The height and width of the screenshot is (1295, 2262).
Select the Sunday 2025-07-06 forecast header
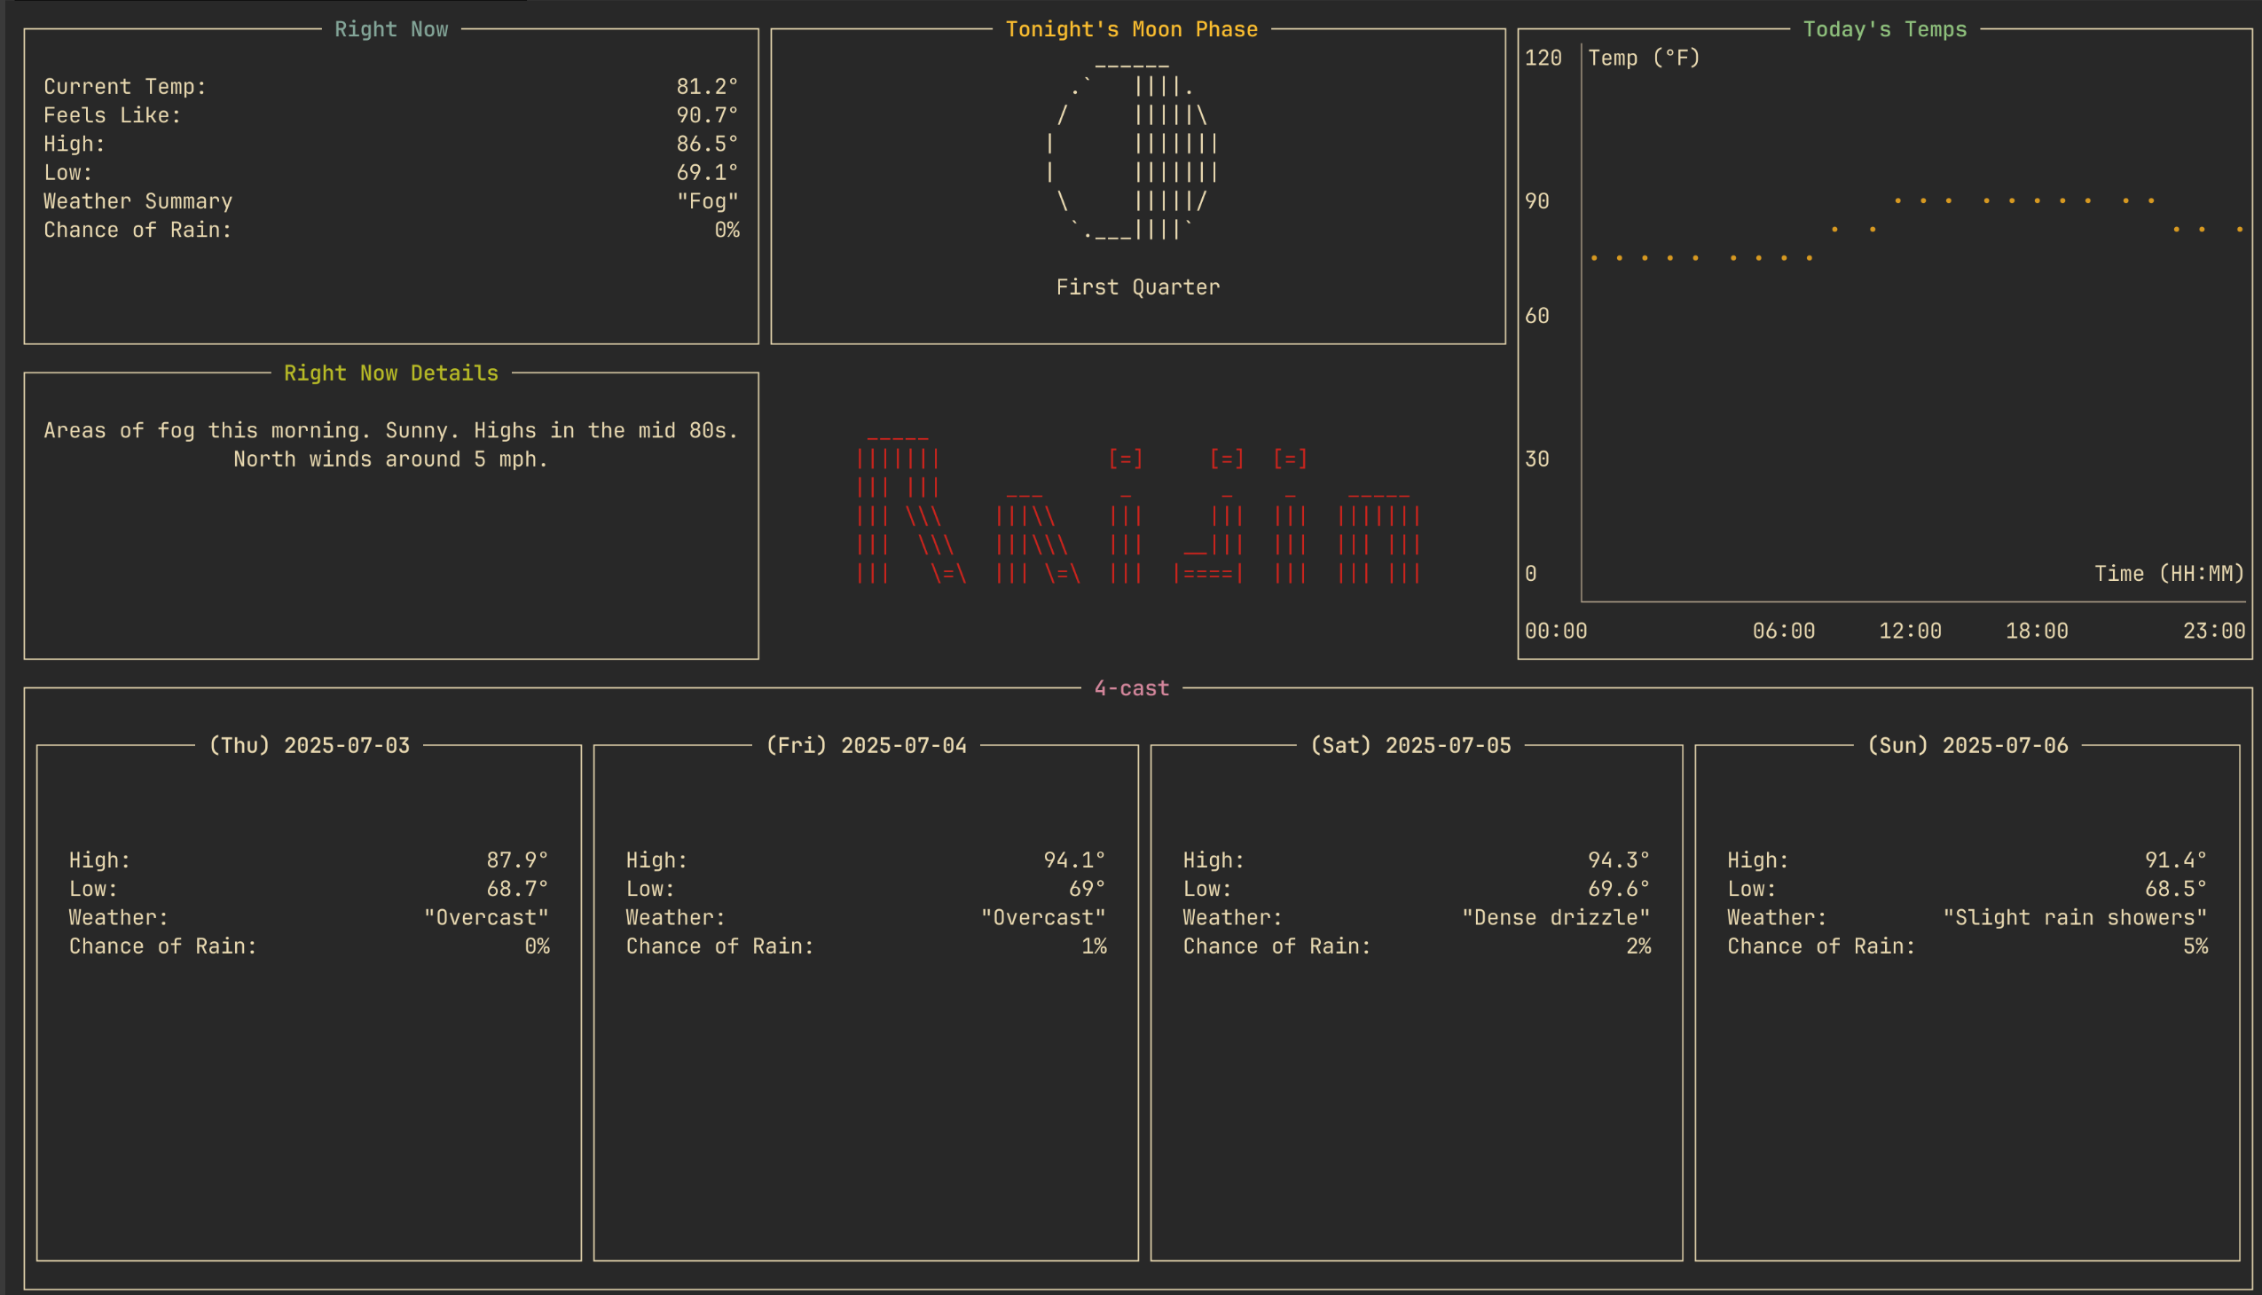coord(1967,745)
